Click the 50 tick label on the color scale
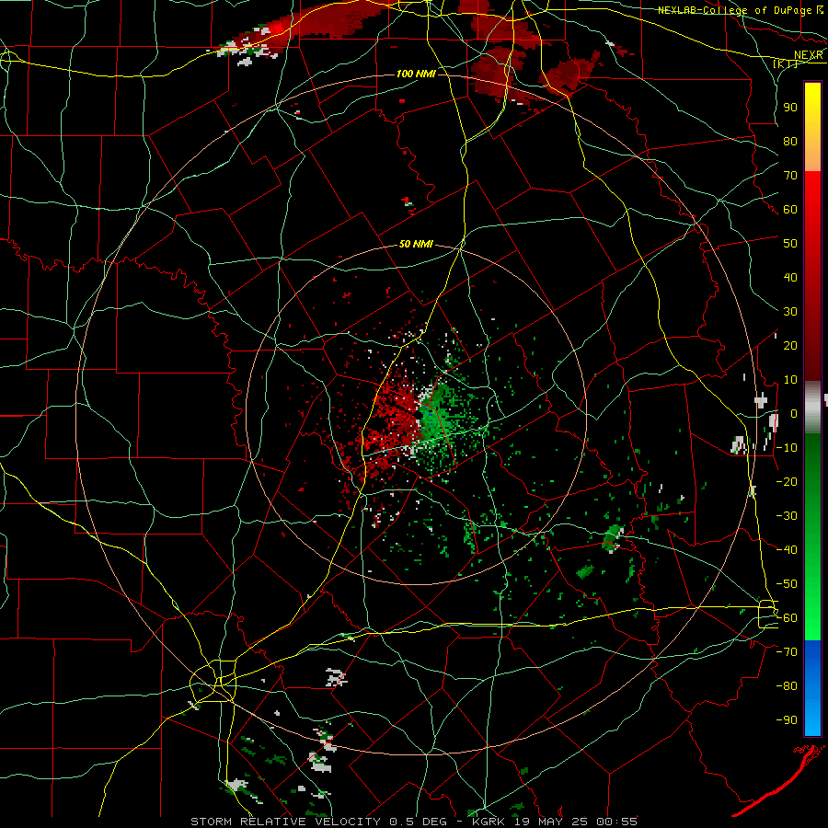 click(790, 244)
